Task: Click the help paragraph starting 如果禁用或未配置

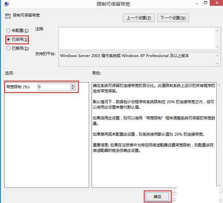Action: [149, 134]
